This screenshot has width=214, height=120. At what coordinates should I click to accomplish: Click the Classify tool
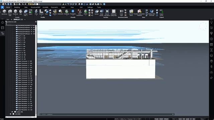pyautogui.click(x=55, y=12)
